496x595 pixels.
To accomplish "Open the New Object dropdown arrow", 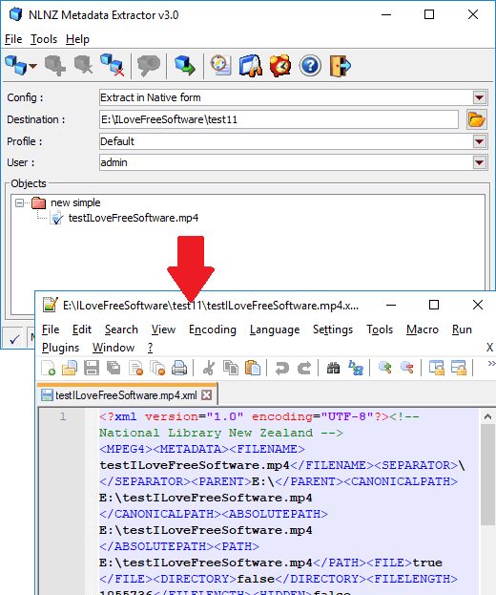I will [x=33, y=66].
